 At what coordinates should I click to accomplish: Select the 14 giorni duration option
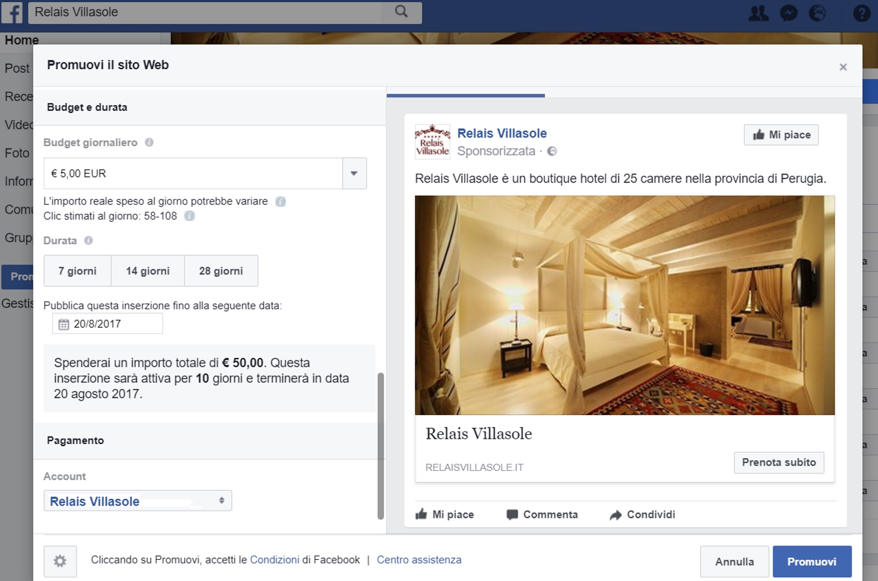click(148, 271)
